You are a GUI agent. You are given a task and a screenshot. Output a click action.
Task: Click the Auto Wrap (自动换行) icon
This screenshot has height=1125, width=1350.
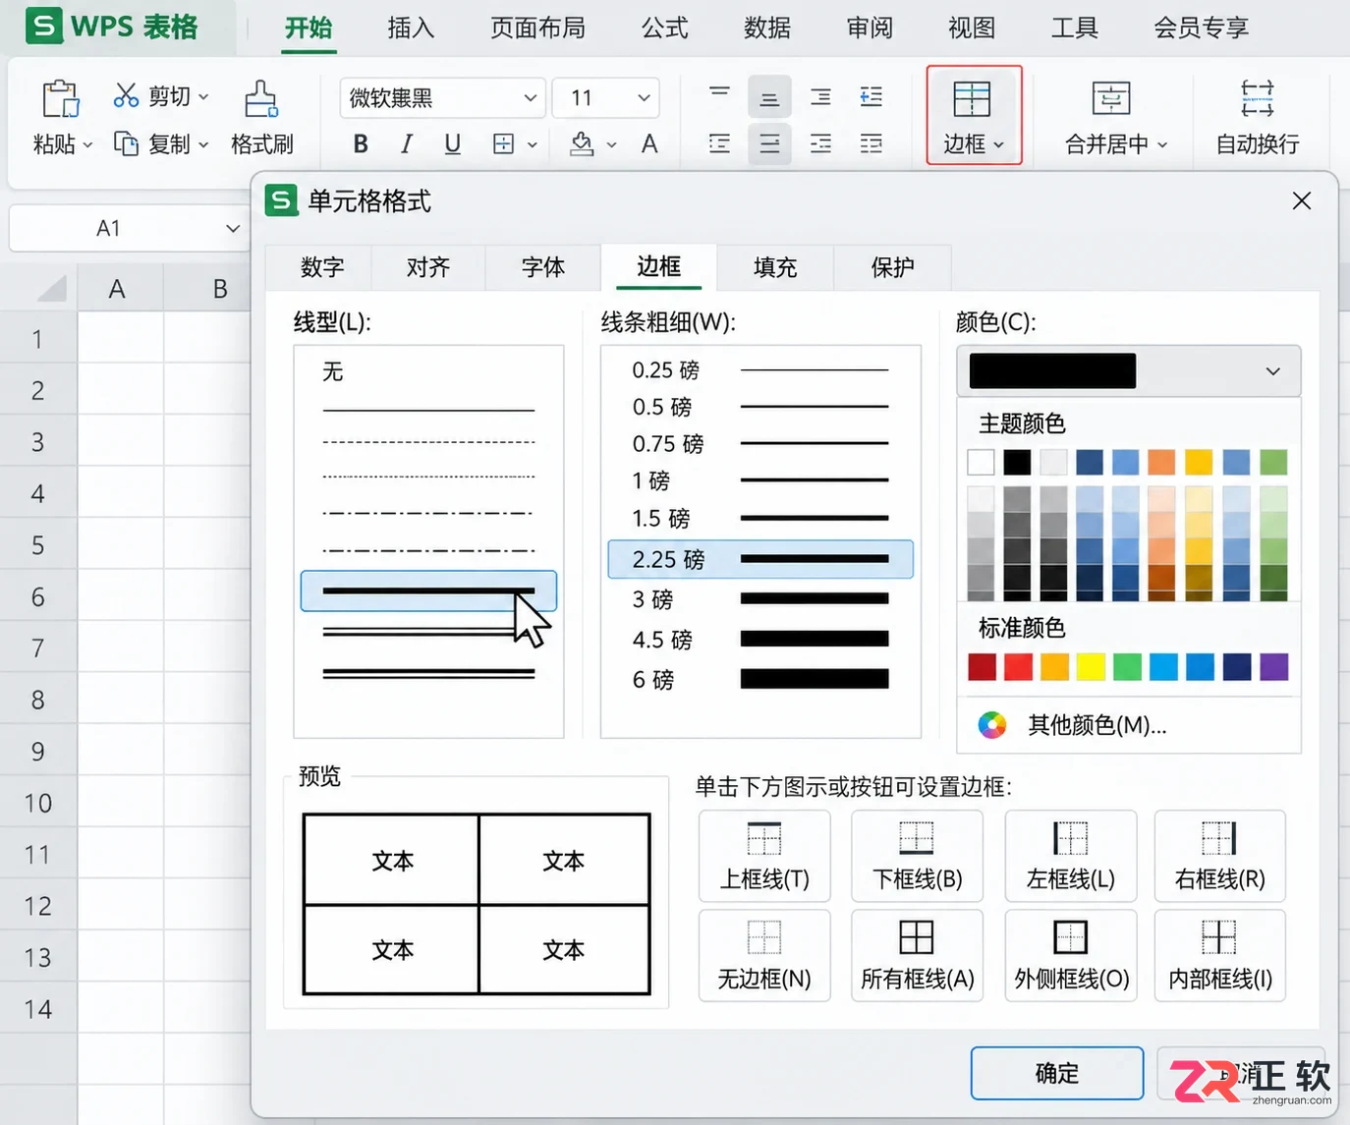[x=1258, y=98]
